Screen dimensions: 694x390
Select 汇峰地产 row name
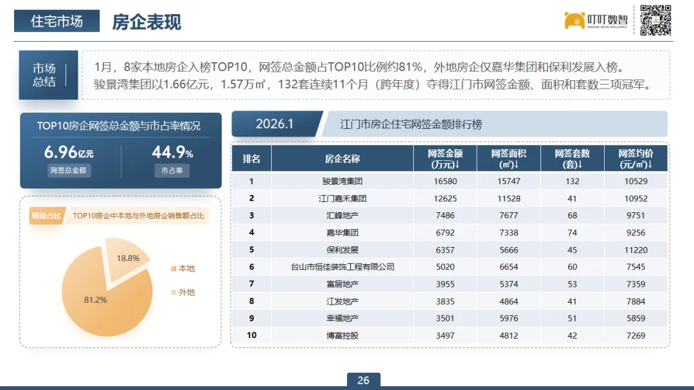tap(342, 216)
